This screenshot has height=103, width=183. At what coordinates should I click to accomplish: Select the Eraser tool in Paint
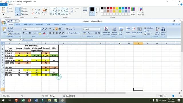click(33, 13)
